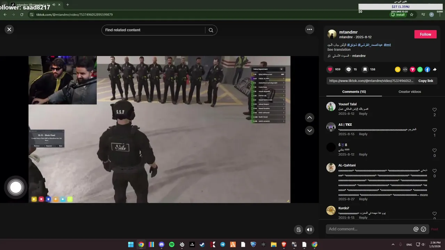Go to previous video up chevron
445x250 pixels.
click(x=309, y=118)
